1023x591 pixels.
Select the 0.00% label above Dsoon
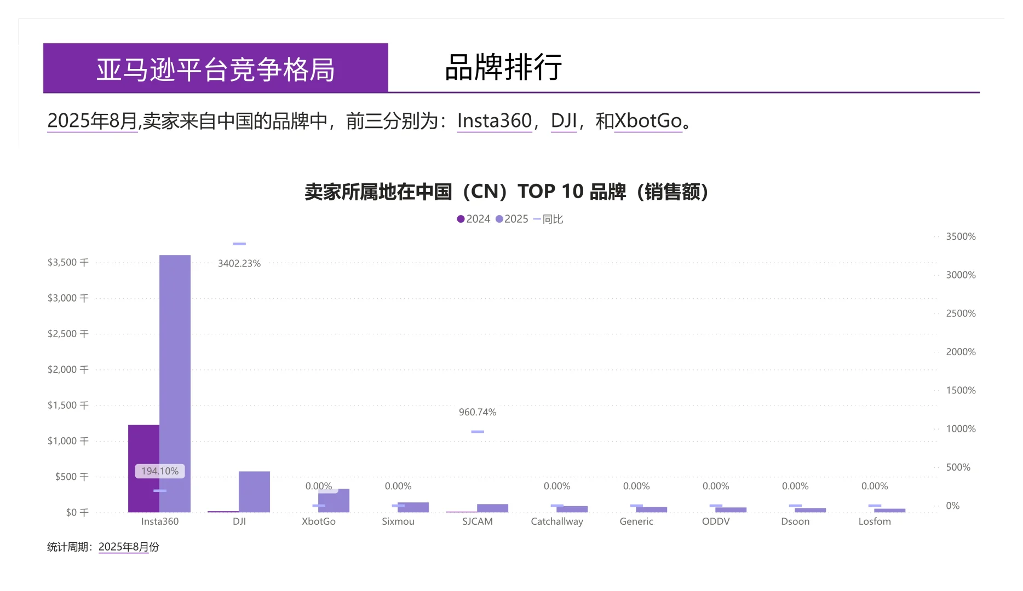click(795, 486)
